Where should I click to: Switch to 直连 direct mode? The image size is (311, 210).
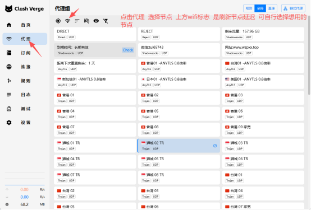click(x=271, y=8)
